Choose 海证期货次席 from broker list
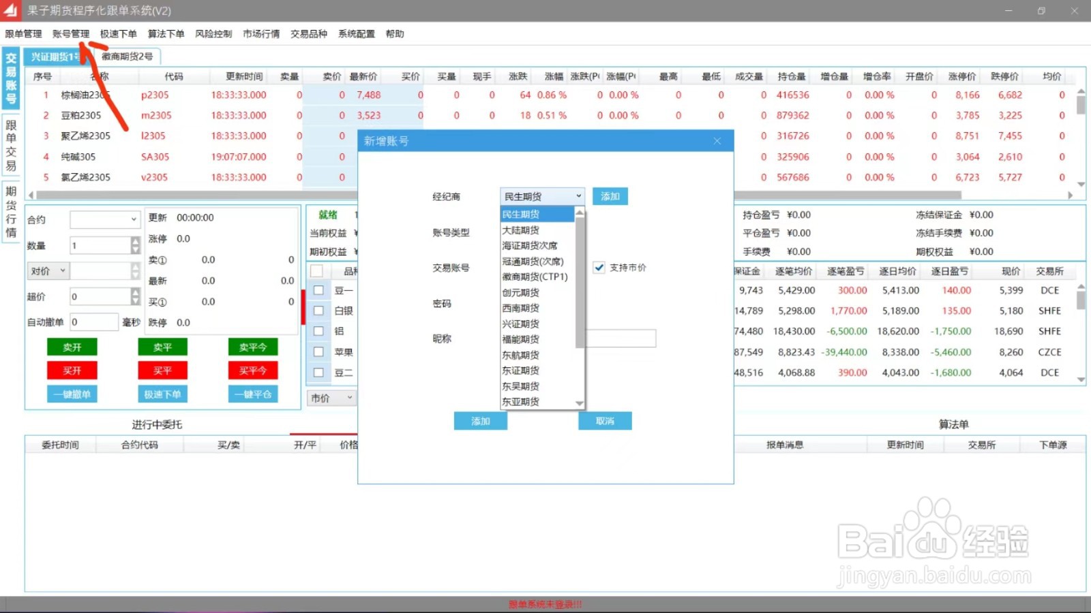Image resolution: width=1091 pixels, height=613 pixels. [x=537, y=246]
